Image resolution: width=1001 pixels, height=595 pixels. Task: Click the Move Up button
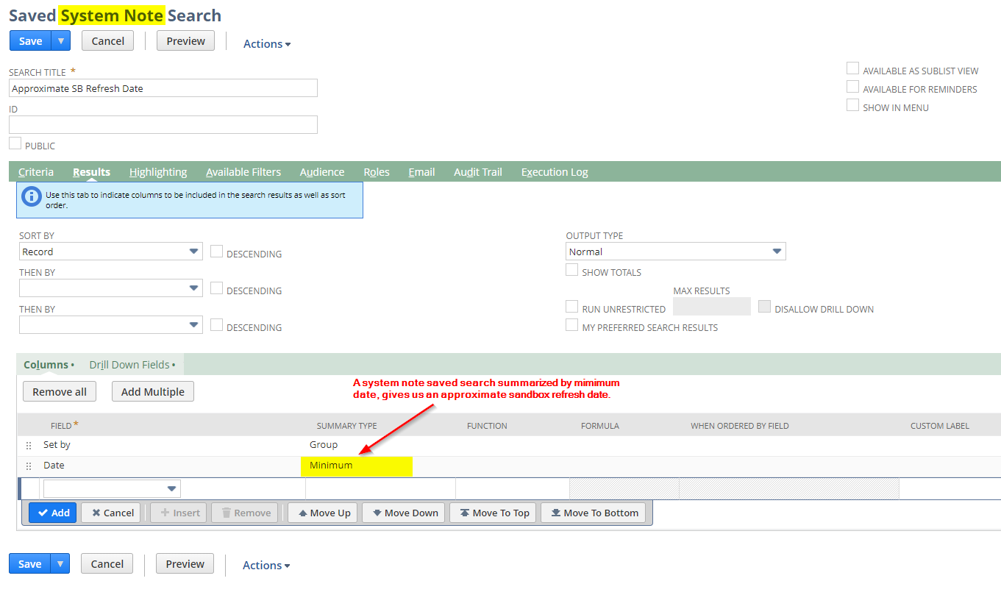tap(324, 513)
